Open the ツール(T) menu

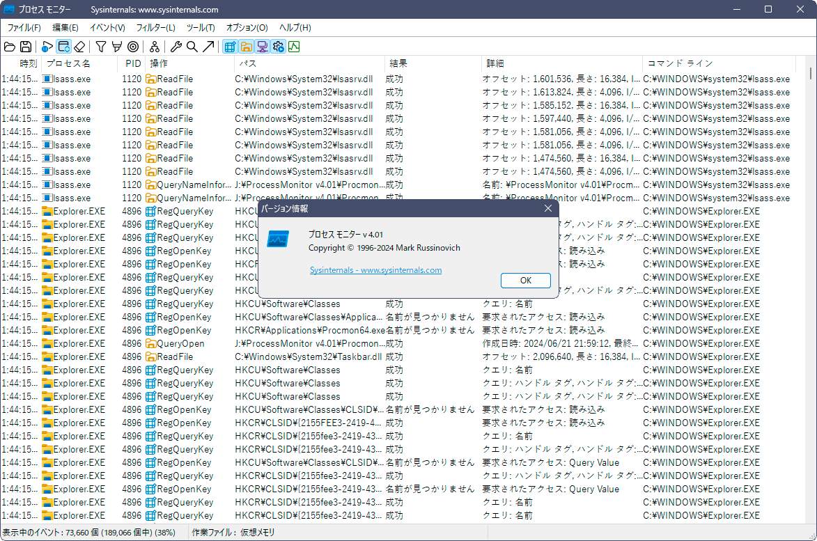tap(201, 28)
